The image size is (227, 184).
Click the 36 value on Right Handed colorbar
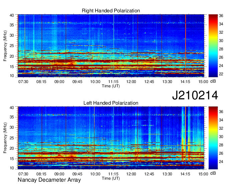click(x=221, y=16)
